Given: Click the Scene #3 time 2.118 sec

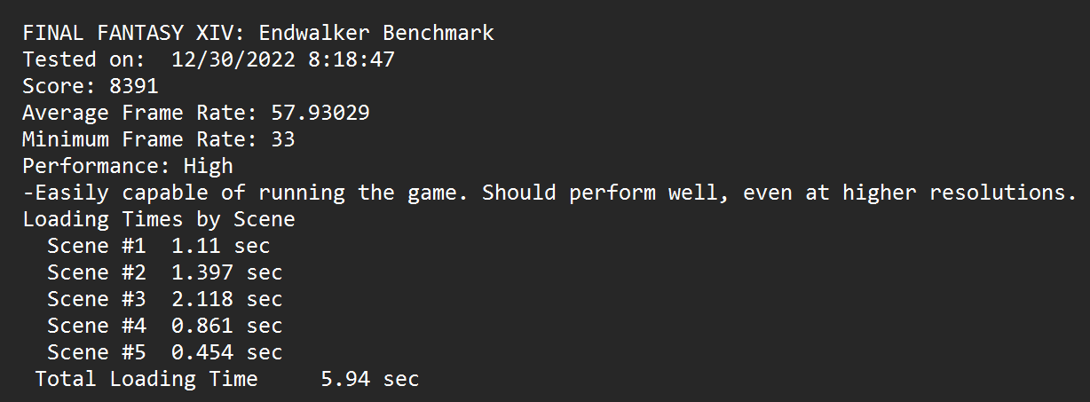Looking at the screenshot, I should coord(226,299).
